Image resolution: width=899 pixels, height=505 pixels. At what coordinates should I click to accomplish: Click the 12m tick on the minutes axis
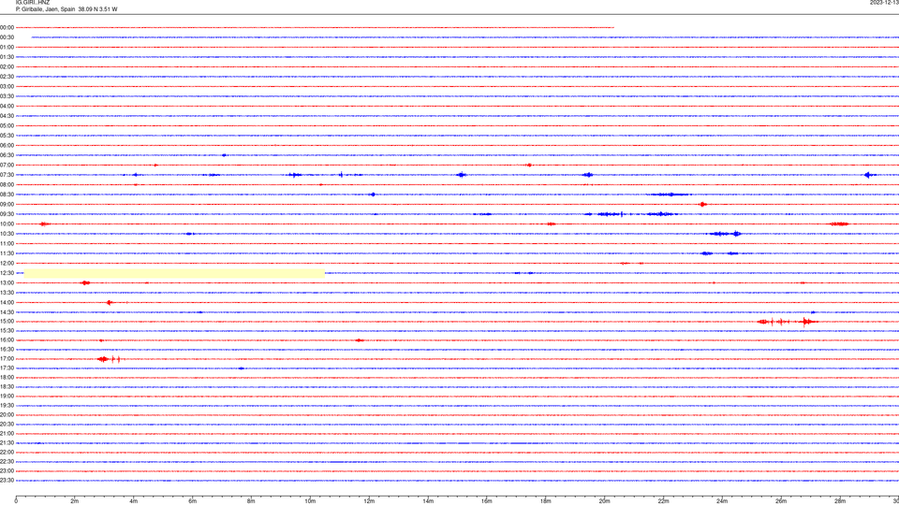click(x=369, y=501)
